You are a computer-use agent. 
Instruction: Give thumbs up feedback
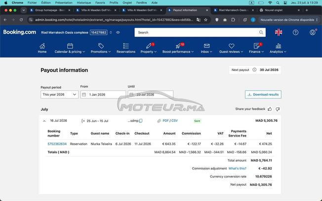270,109
